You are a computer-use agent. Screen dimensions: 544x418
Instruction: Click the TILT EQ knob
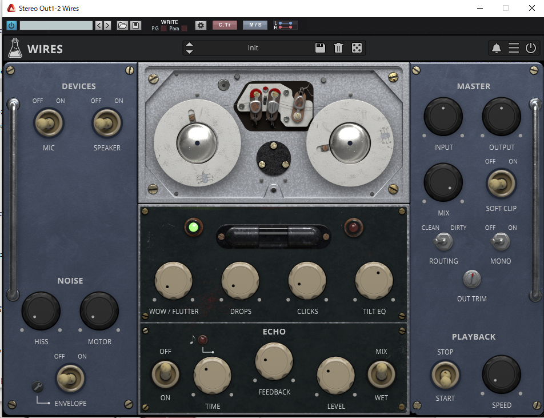tap(374, 281)
